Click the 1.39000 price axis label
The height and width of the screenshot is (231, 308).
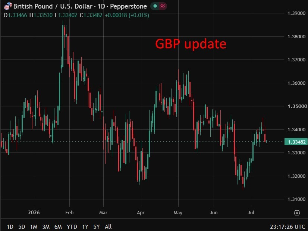296,13
